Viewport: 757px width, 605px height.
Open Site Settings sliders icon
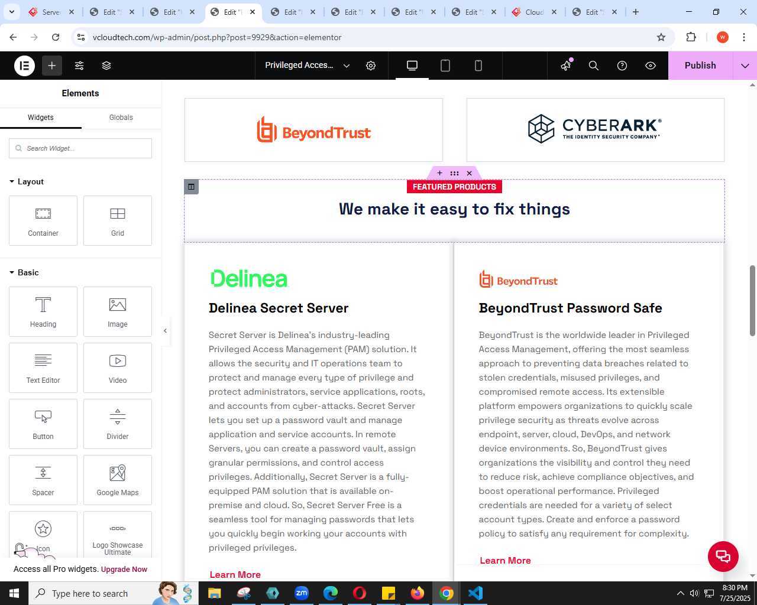79,66
